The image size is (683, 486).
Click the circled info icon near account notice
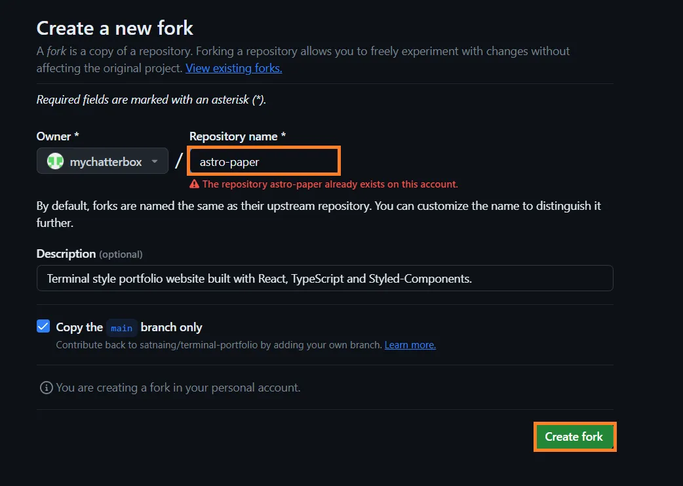click(45, 388)
